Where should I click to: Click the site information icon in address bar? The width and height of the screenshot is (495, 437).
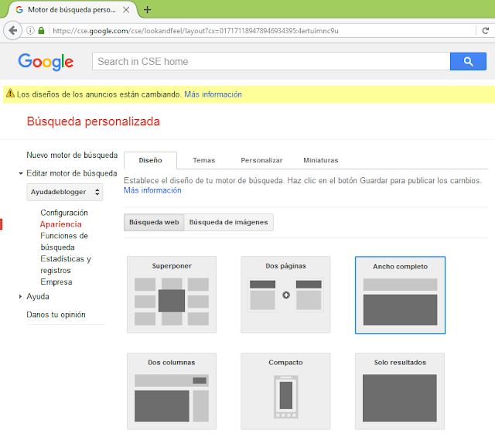click(30, 31)
